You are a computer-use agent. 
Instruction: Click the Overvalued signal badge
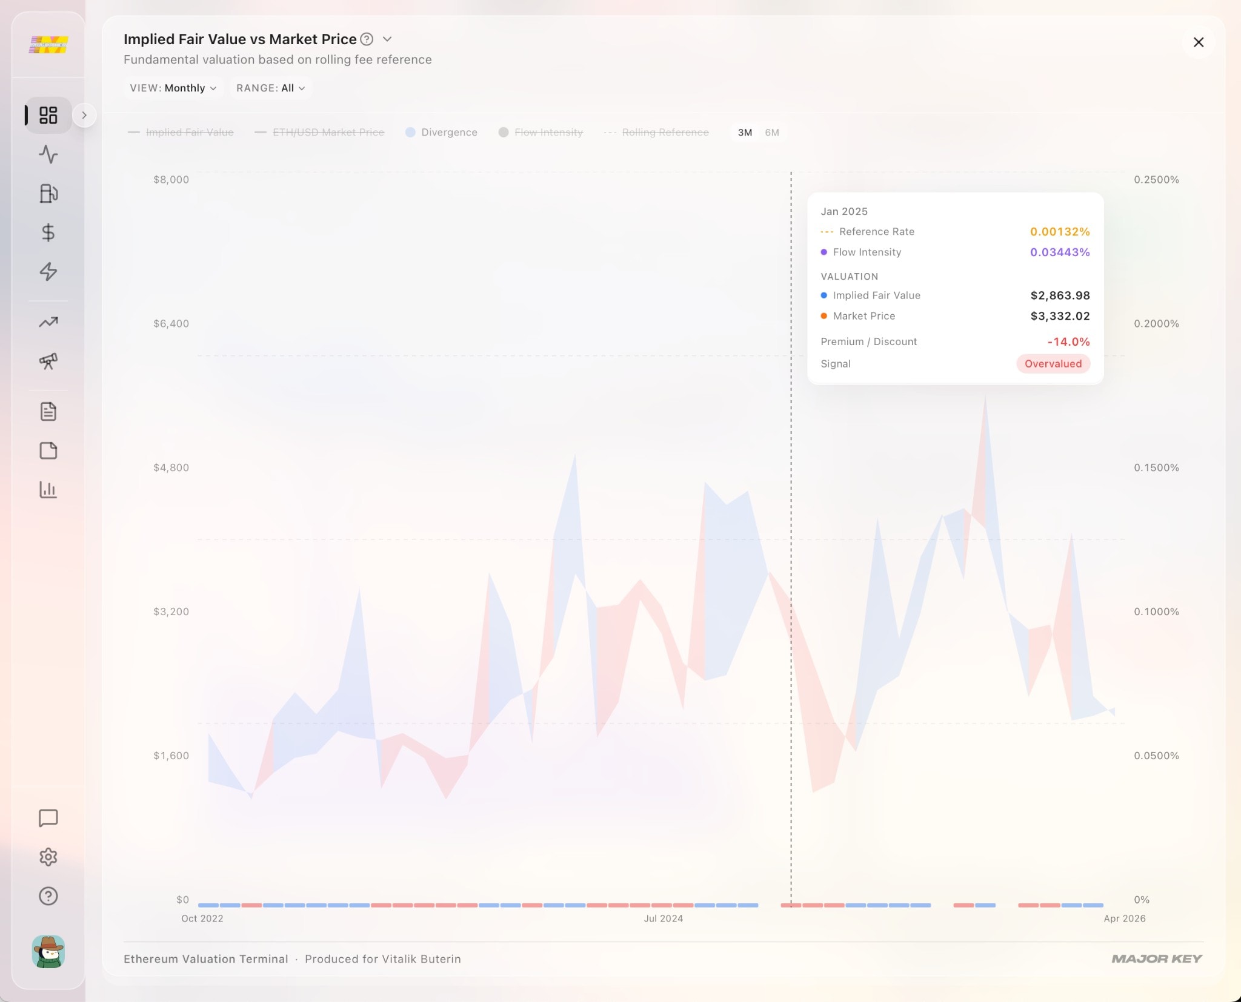1053,364
